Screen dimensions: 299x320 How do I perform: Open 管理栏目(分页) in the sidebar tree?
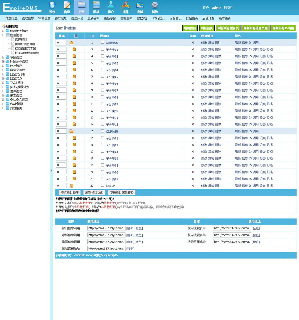25,44
